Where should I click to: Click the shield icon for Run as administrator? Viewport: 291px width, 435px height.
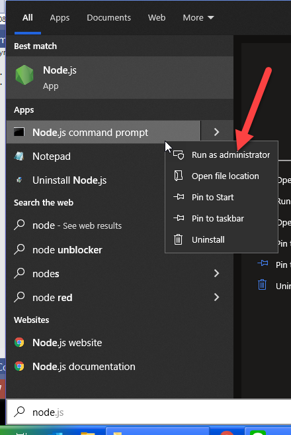[x=179, y=155]
